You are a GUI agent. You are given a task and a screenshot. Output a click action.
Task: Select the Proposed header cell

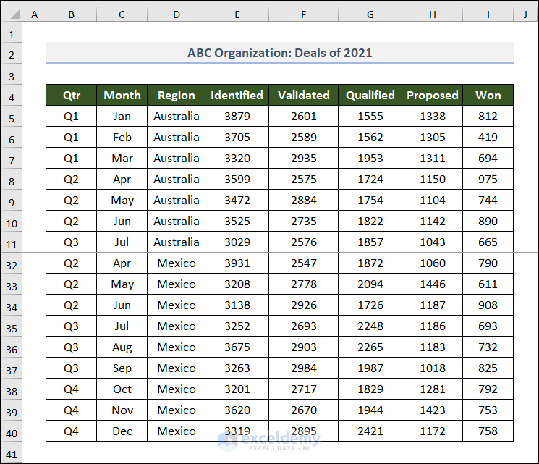(433, 95)
